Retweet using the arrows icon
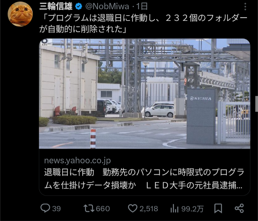This screenshot has height=221, width=258. 89,208
